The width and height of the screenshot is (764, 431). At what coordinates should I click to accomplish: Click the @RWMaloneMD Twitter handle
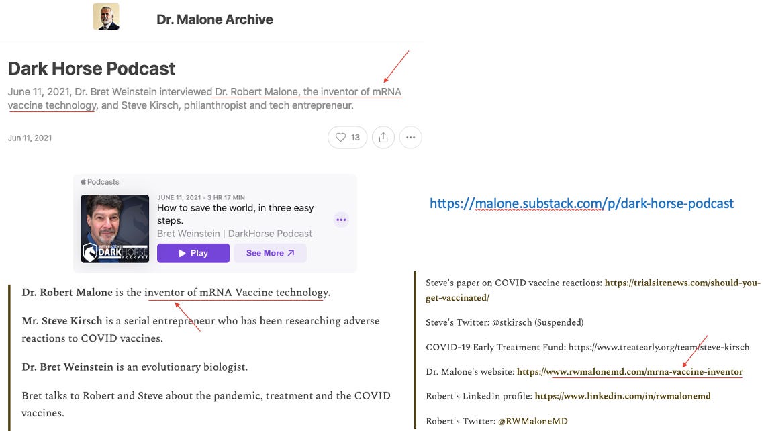(x=532, y=421)
